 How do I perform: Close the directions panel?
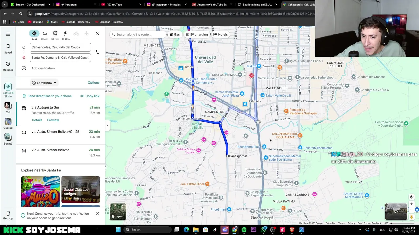[x=97, y=33]
